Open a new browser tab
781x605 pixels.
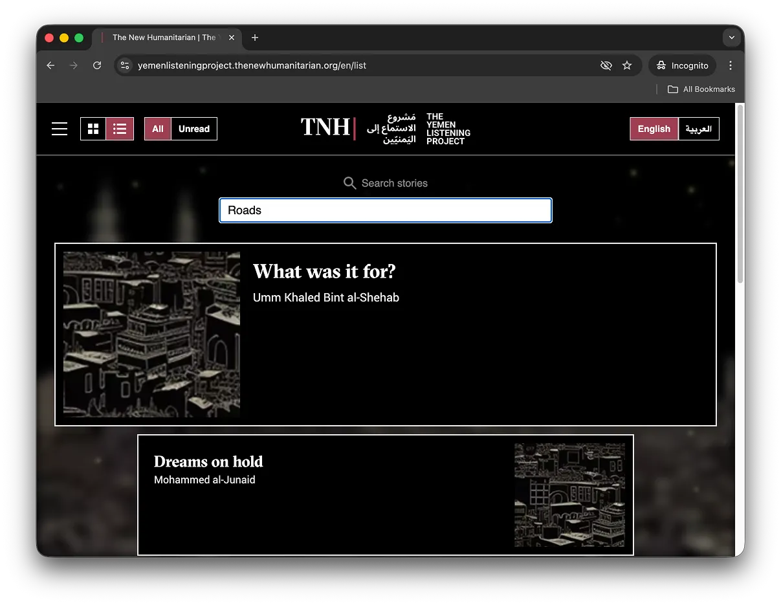pos(255,38)
